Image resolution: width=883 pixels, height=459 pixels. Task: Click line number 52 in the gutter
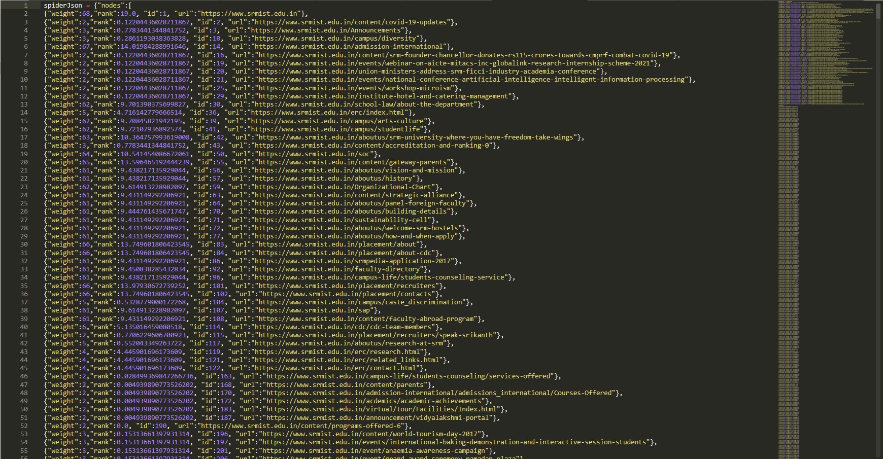point(24,426)
